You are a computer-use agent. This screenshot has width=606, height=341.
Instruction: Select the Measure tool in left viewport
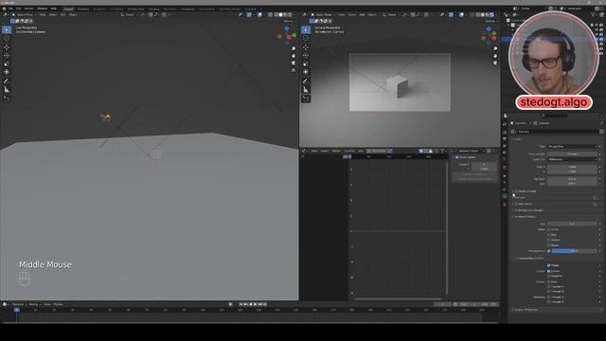pos(7,90)
